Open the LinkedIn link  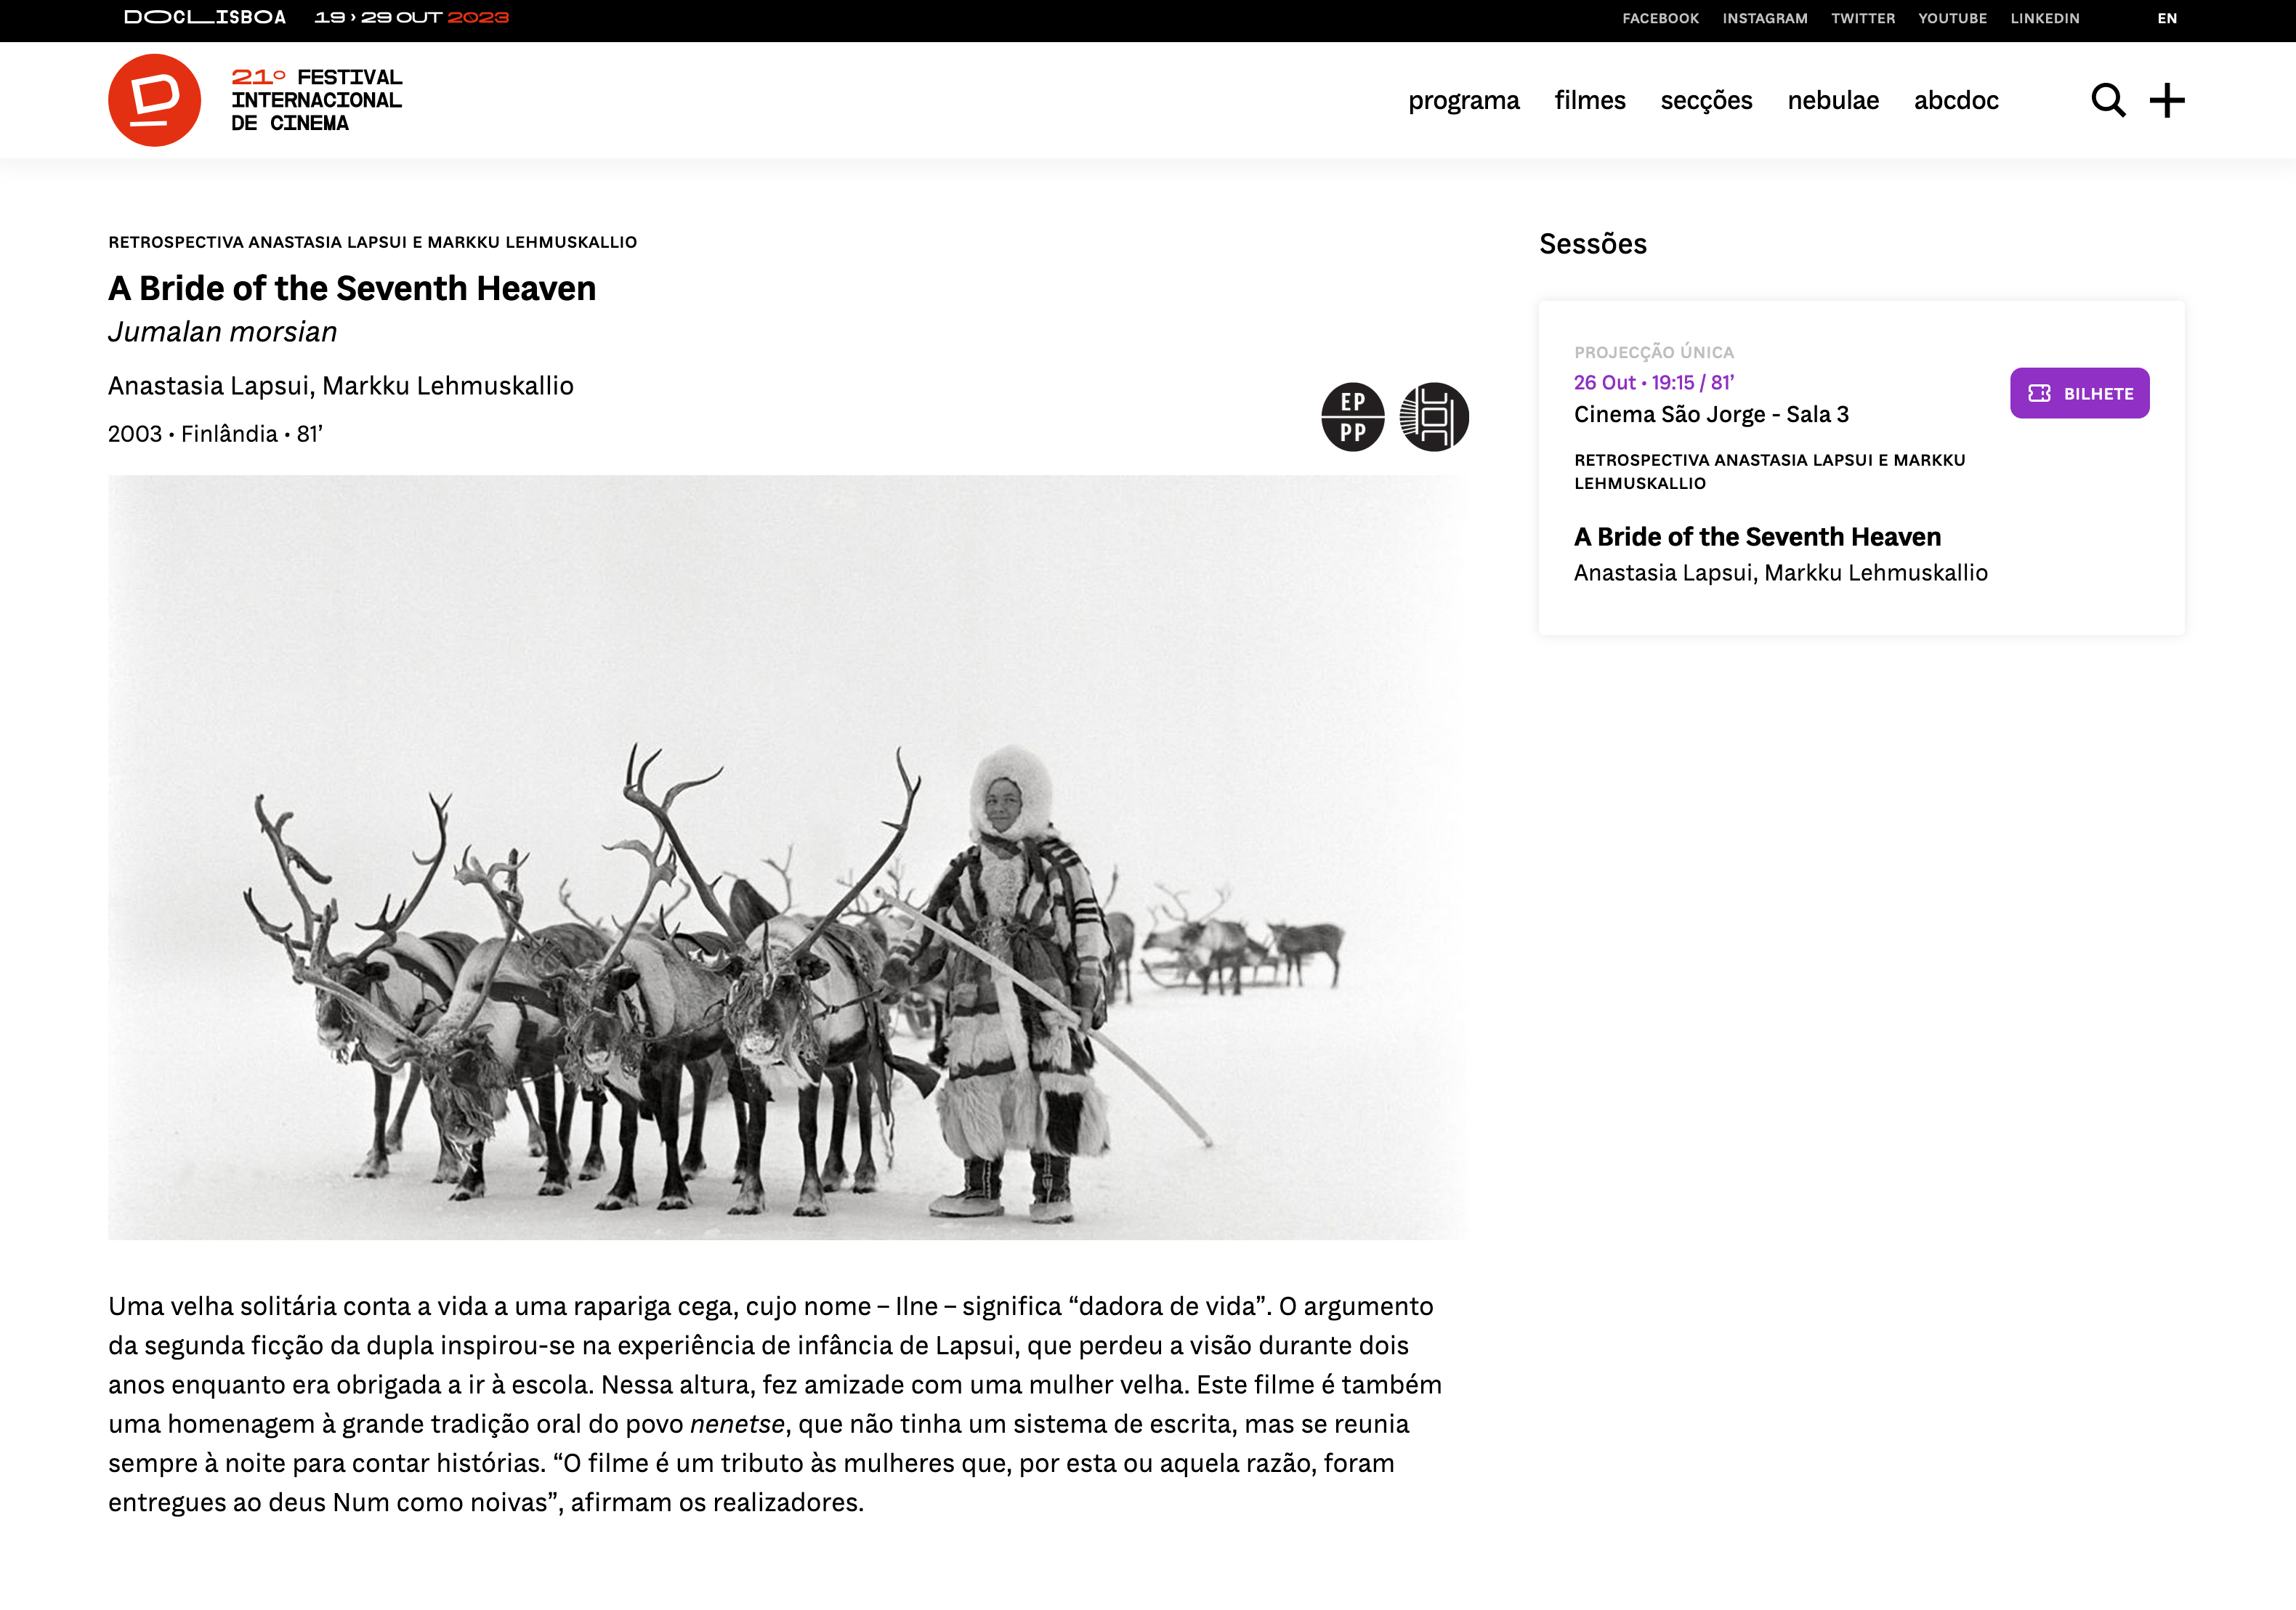pos(2044,18)
